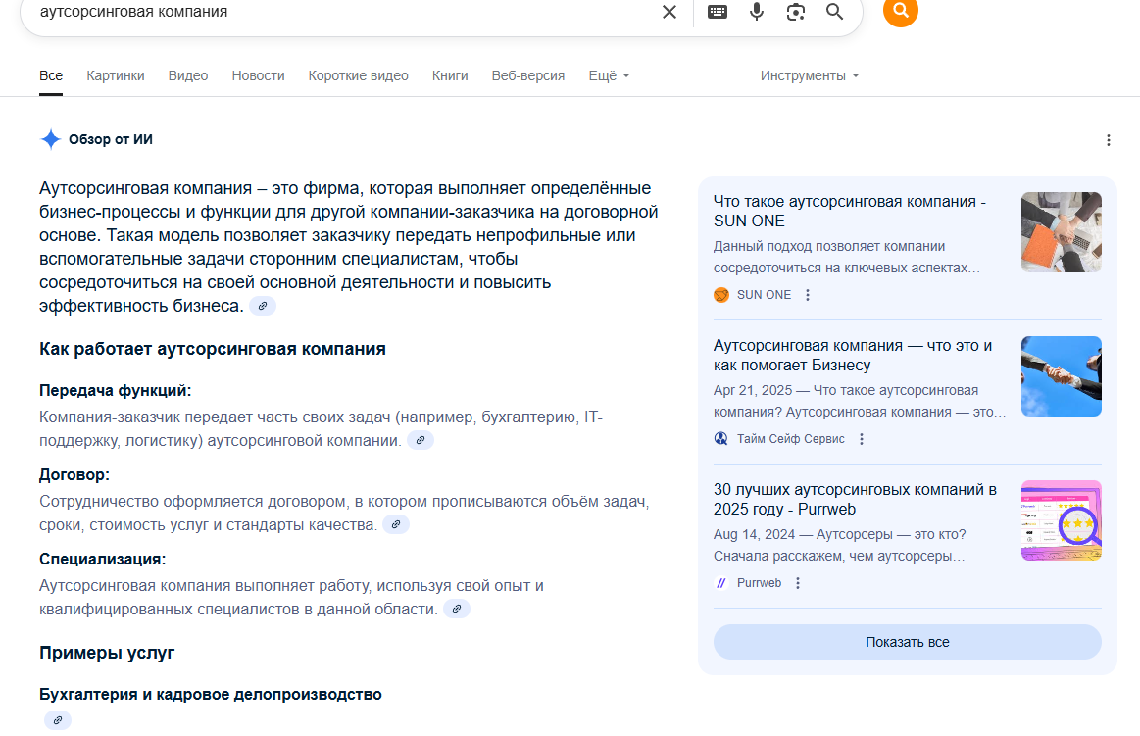Open link chip after 'Договор' description
This screenshot has height=736, width=1140.
click(x=395, y=524)
